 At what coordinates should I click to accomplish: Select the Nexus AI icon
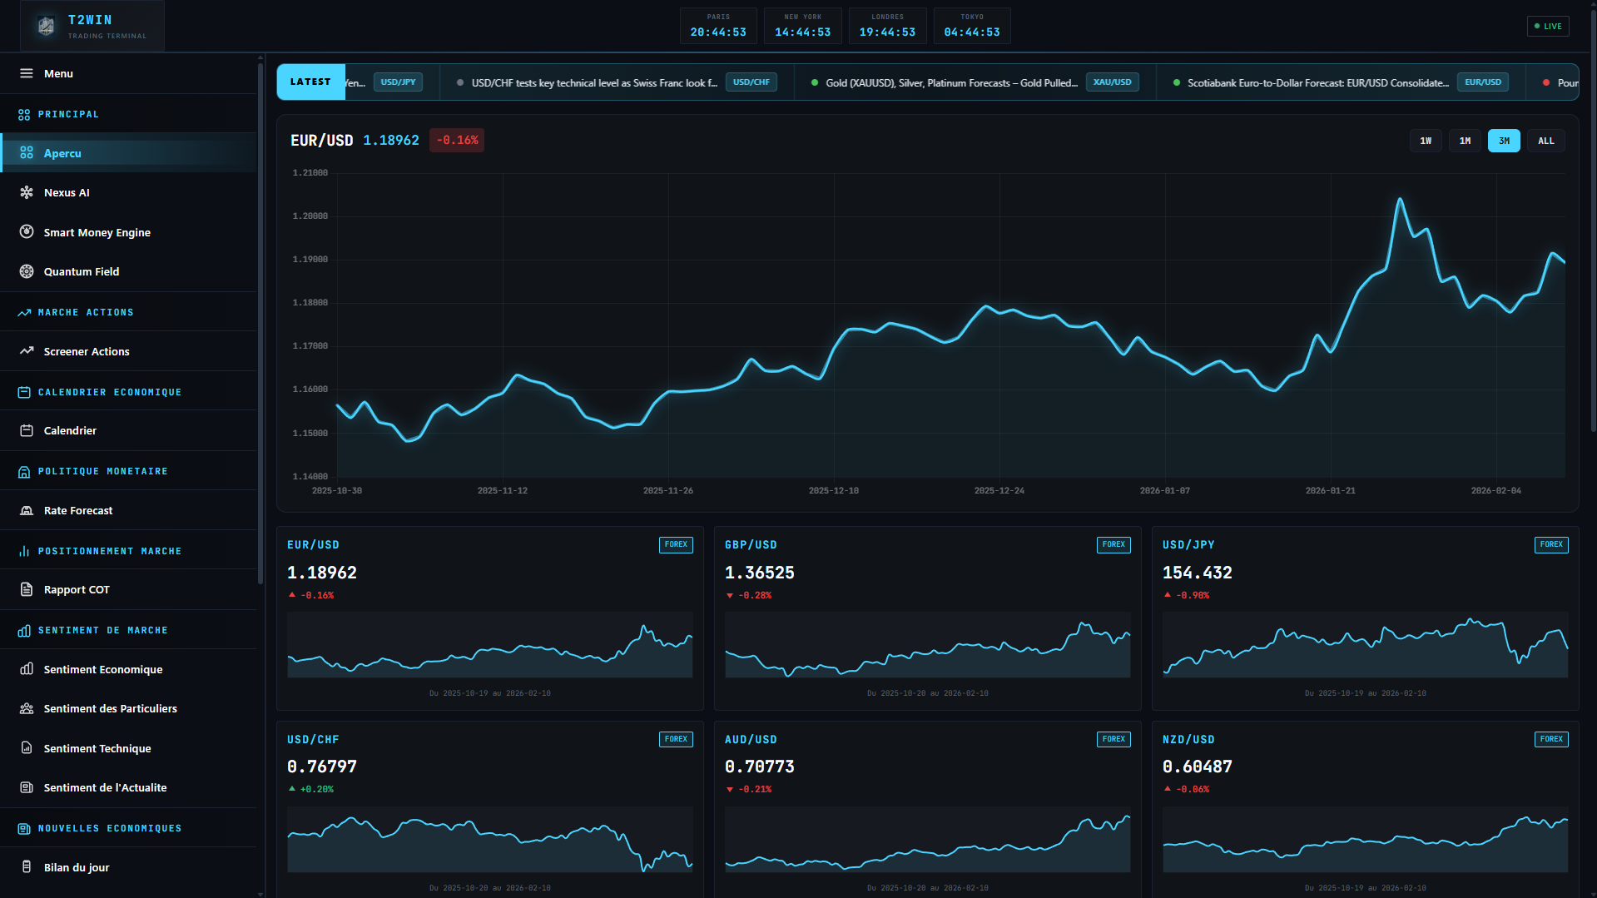[x=27, y=192]
